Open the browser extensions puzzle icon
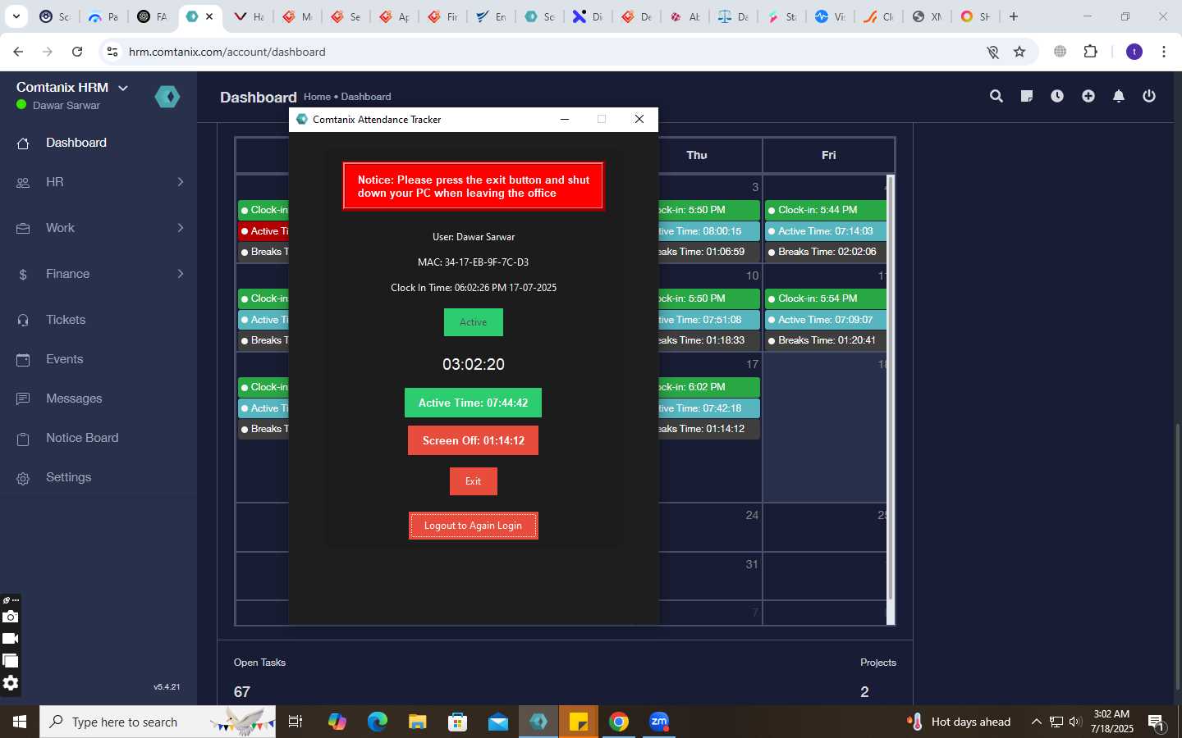The width and height of the screenshot is (1182, 738). pyautogui.click(x=1090, y=52)
